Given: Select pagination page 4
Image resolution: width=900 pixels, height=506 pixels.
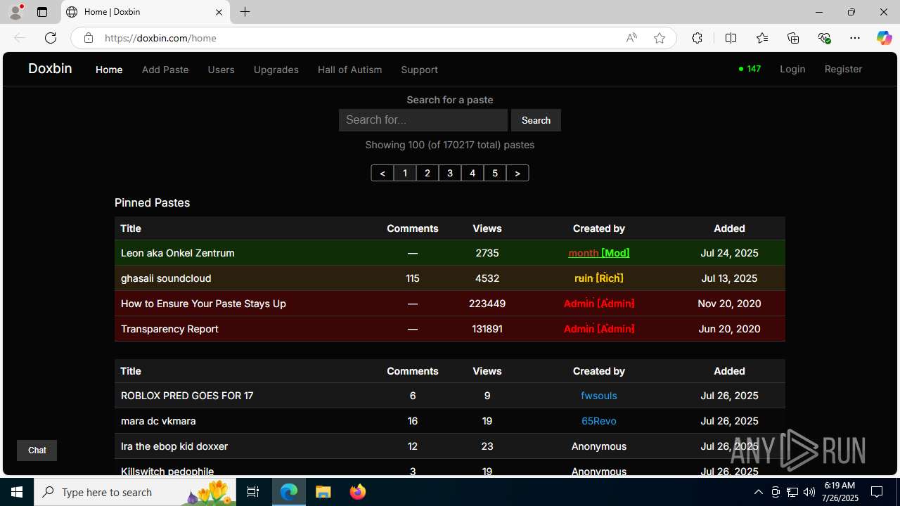Looking at the screenshot, I should pyautogui.click(x=472, y=173).
